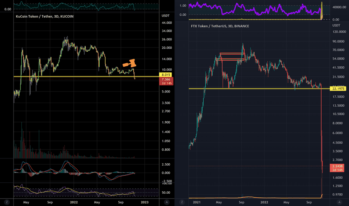Click 70.0000 on FTX price axis
Viewport: 349px width, 206px height.
(338, 50)
